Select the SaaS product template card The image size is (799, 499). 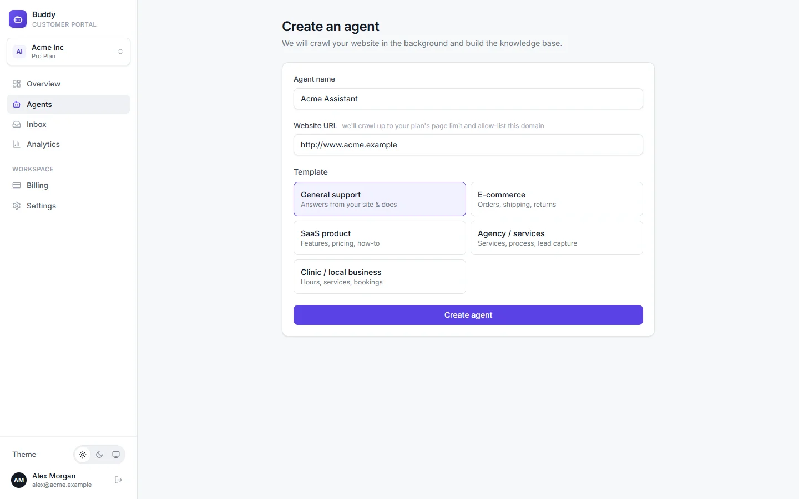click(380, 238)
